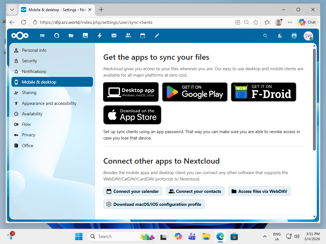This screenshot has width=326, height=244.
Task: Click Download macOS/iOS configuration profile
Action: [x=154, y=204]
